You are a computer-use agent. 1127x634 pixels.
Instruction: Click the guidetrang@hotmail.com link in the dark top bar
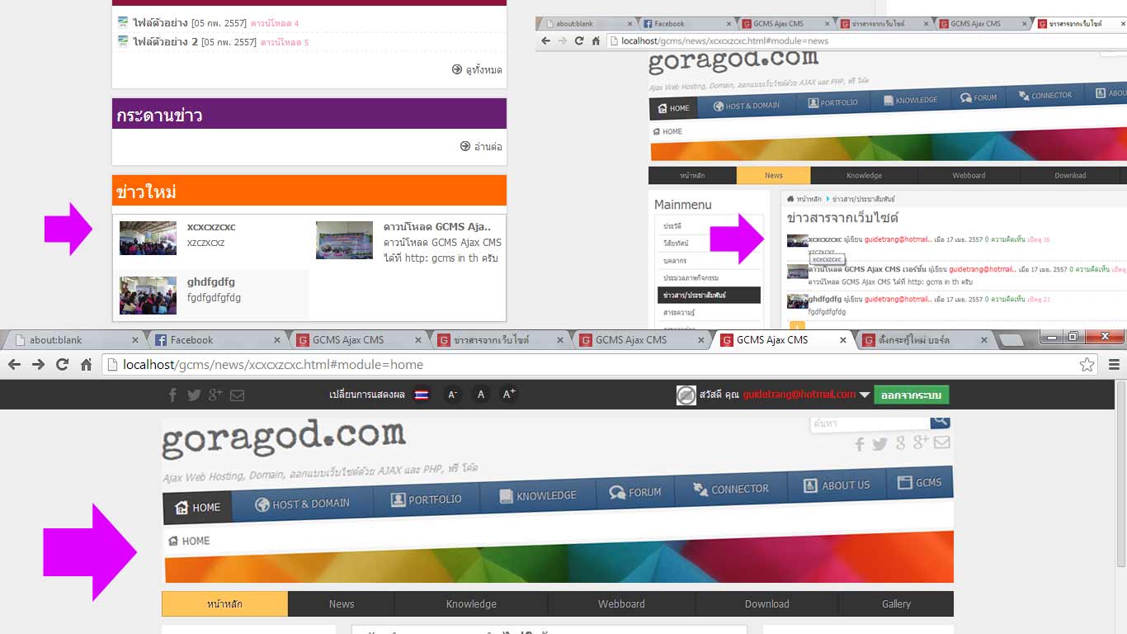799,395
